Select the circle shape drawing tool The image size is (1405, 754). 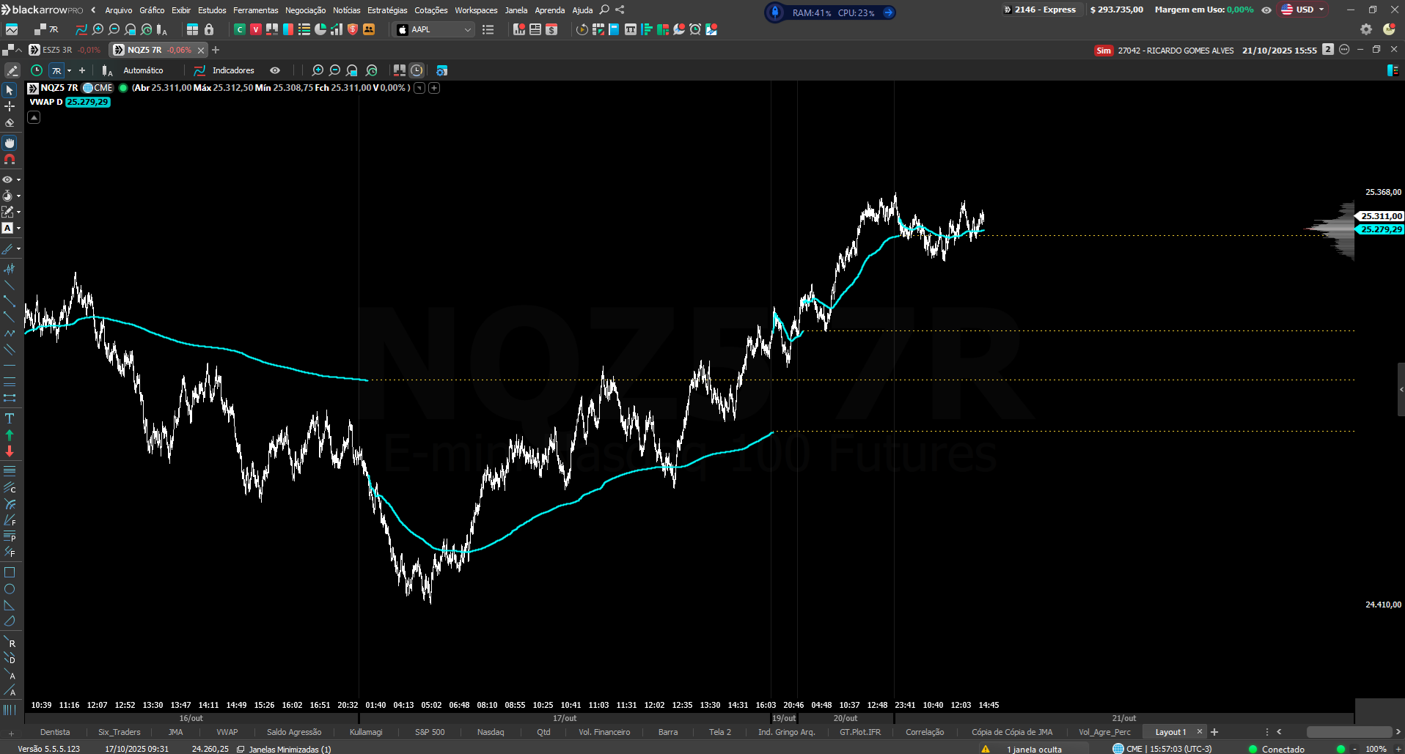[10, 589]
